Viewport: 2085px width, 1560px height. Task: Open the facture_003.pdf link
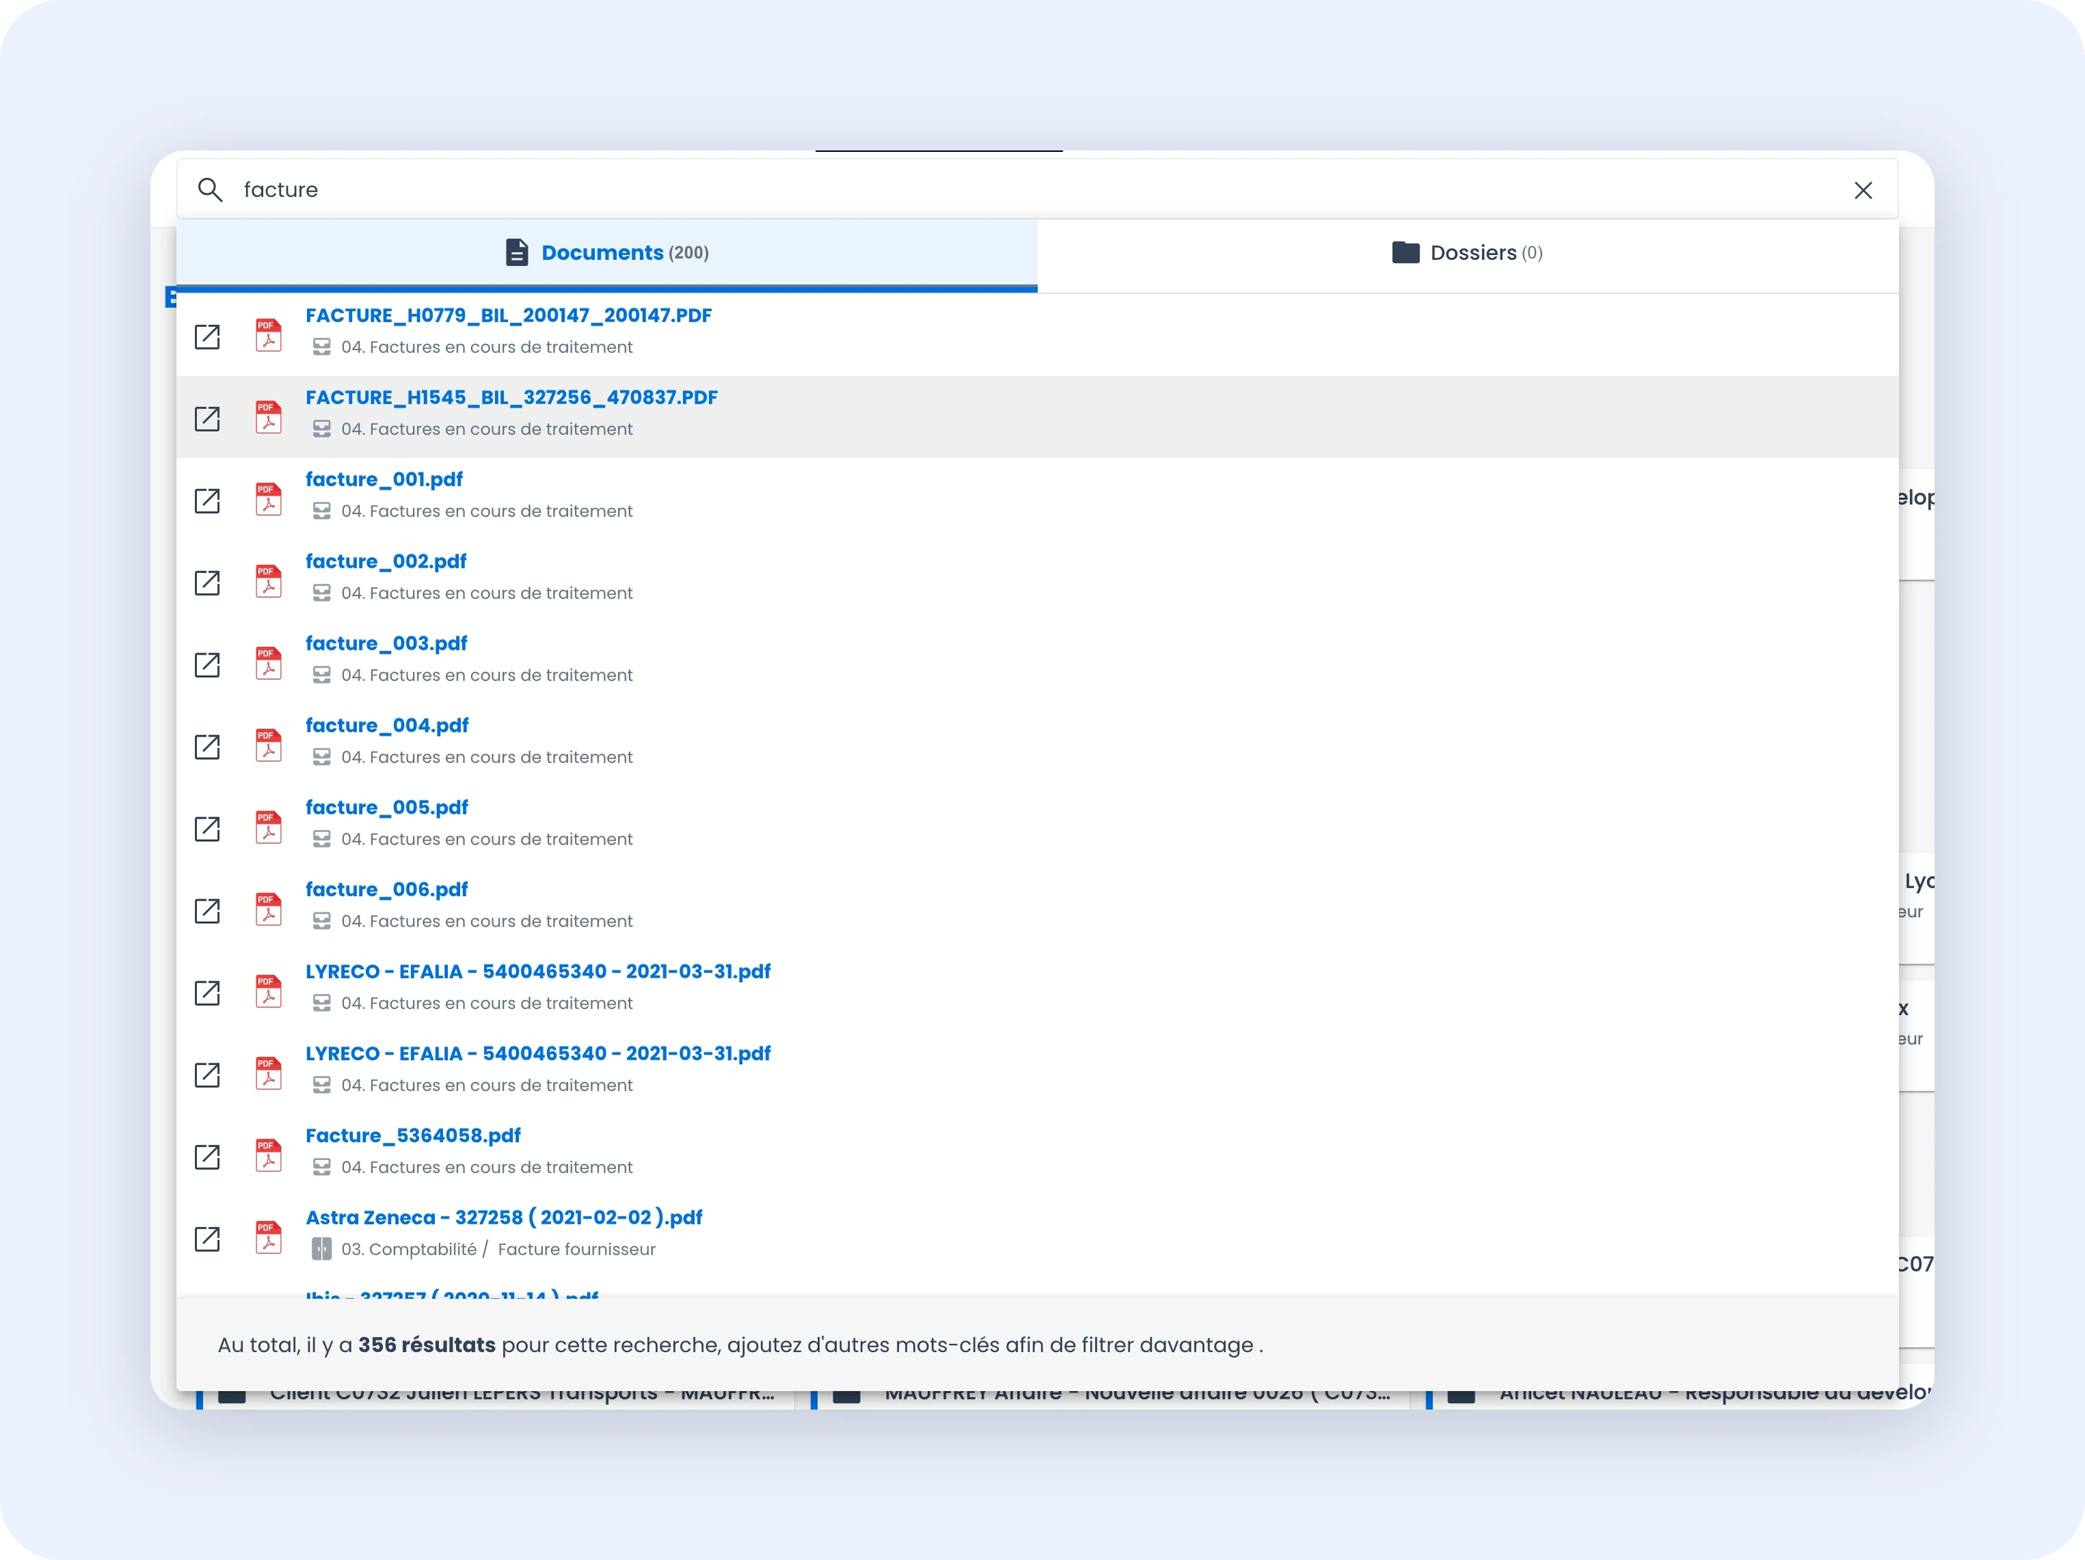point(386,643)
